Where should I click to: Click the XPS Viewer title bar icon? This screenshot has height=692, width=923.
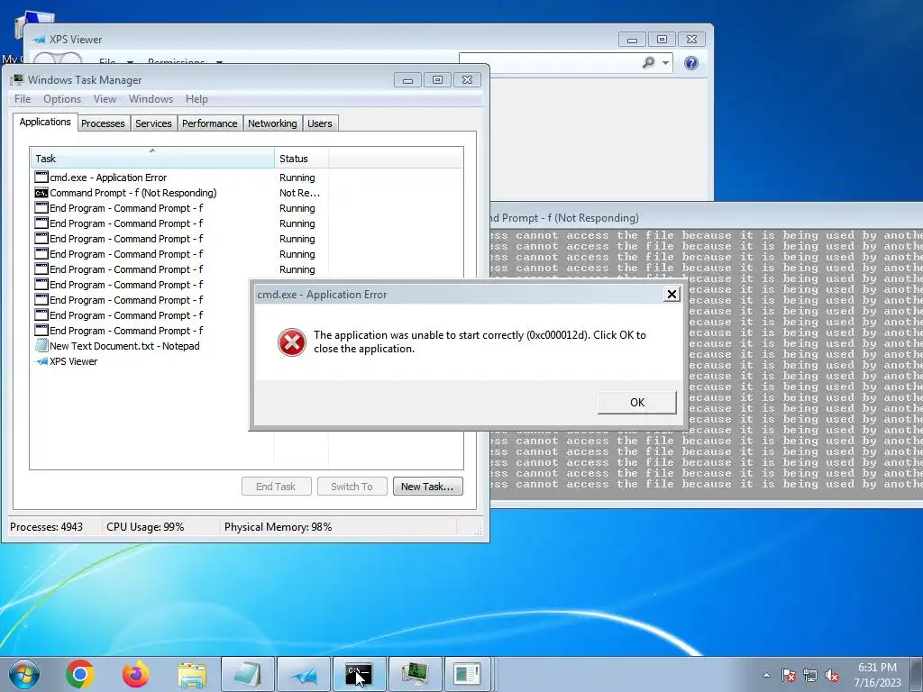(39, 40)
